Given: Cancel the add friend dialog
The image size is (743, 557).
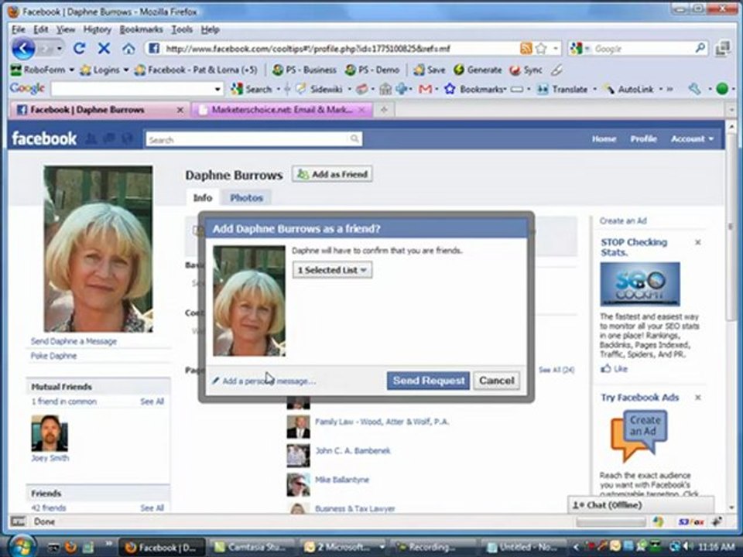Looking at the screenshot, I should [x=497, y=381].
